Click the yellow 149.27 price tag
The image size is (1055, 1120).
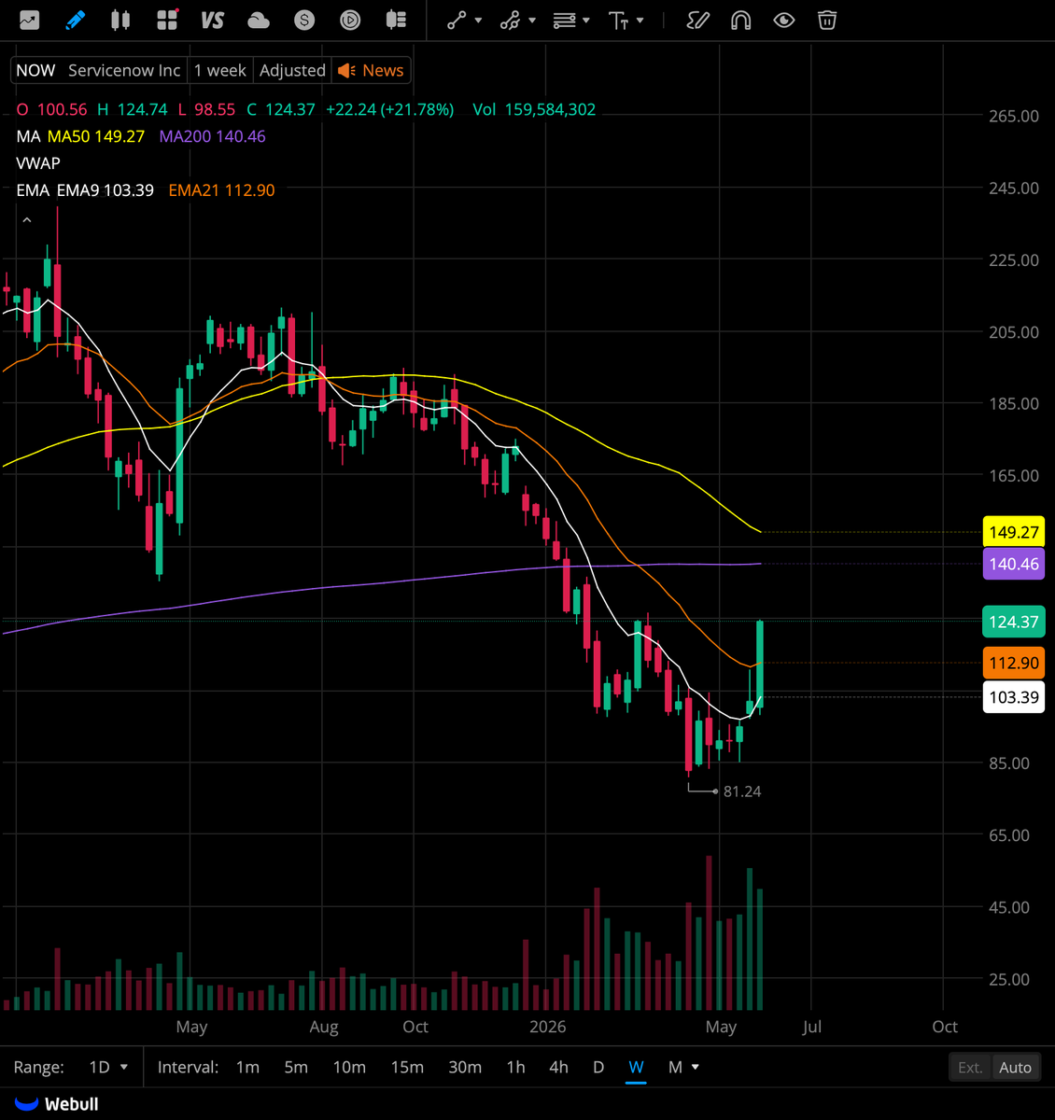point(1014,532)
